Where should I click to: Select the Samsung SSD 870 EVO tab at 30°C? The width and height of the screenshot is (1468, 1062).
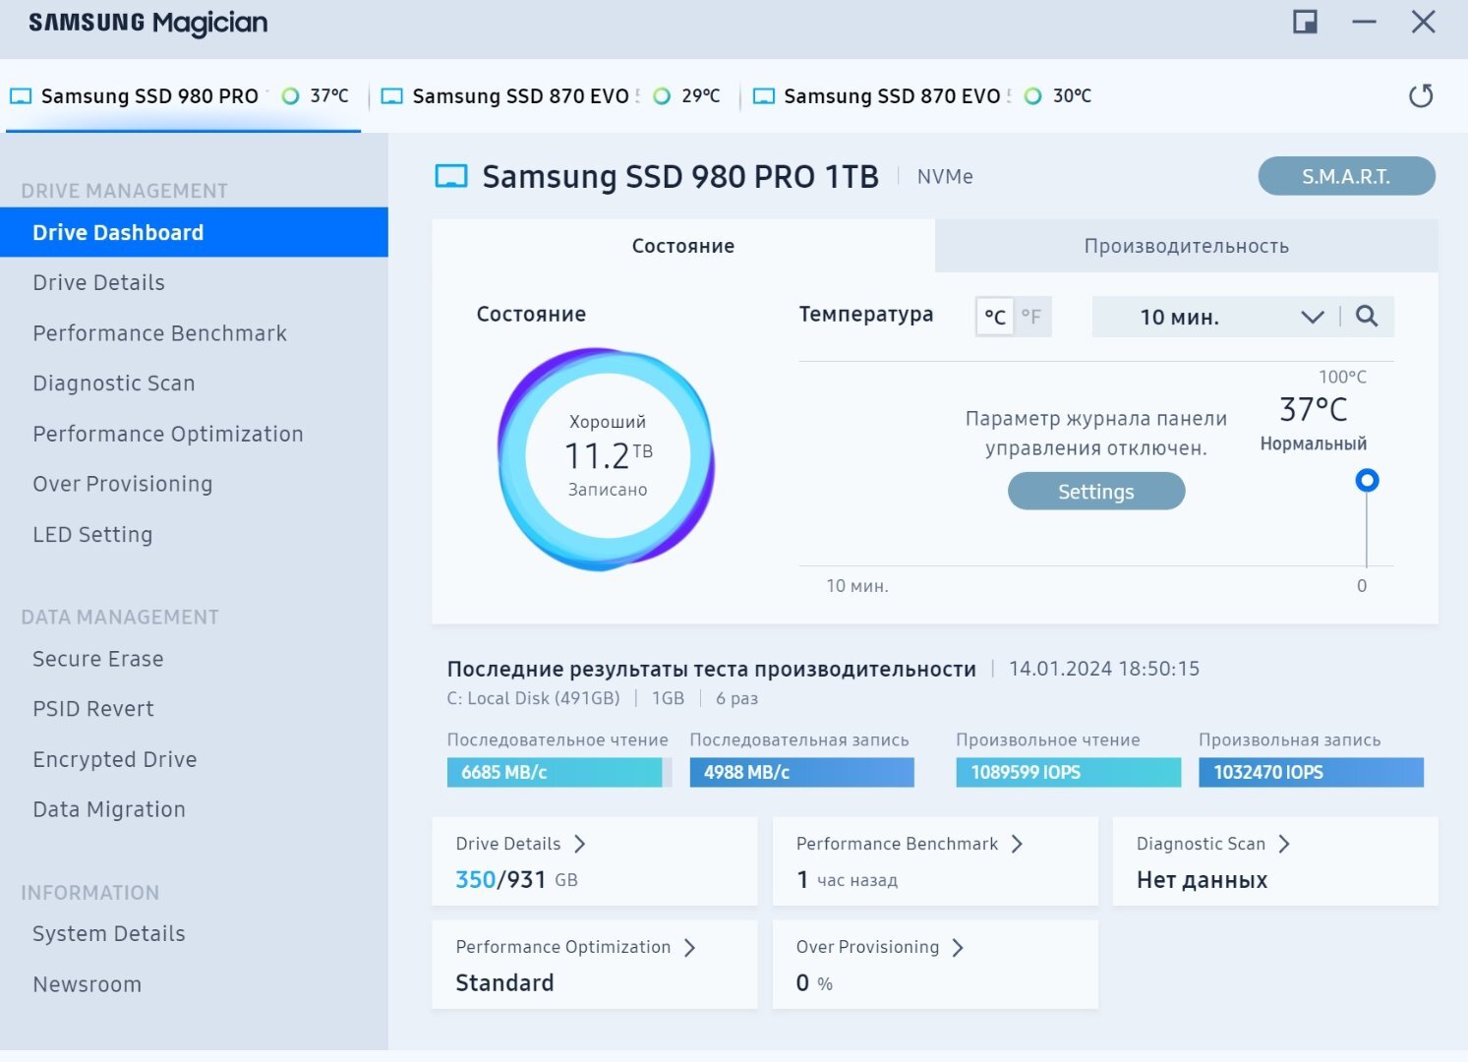924,96
